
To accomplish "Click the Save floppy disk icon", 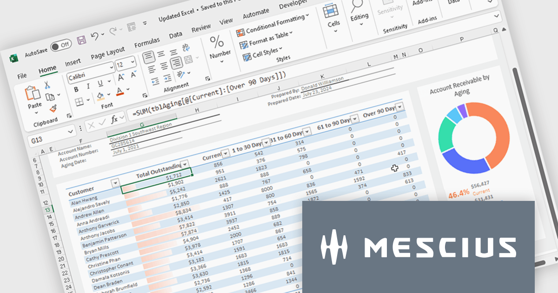I will point(81,40).
